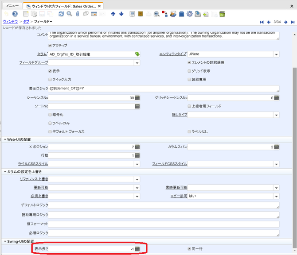
Task: Enable the ラベルのみ checkbox
Action: 50,123
